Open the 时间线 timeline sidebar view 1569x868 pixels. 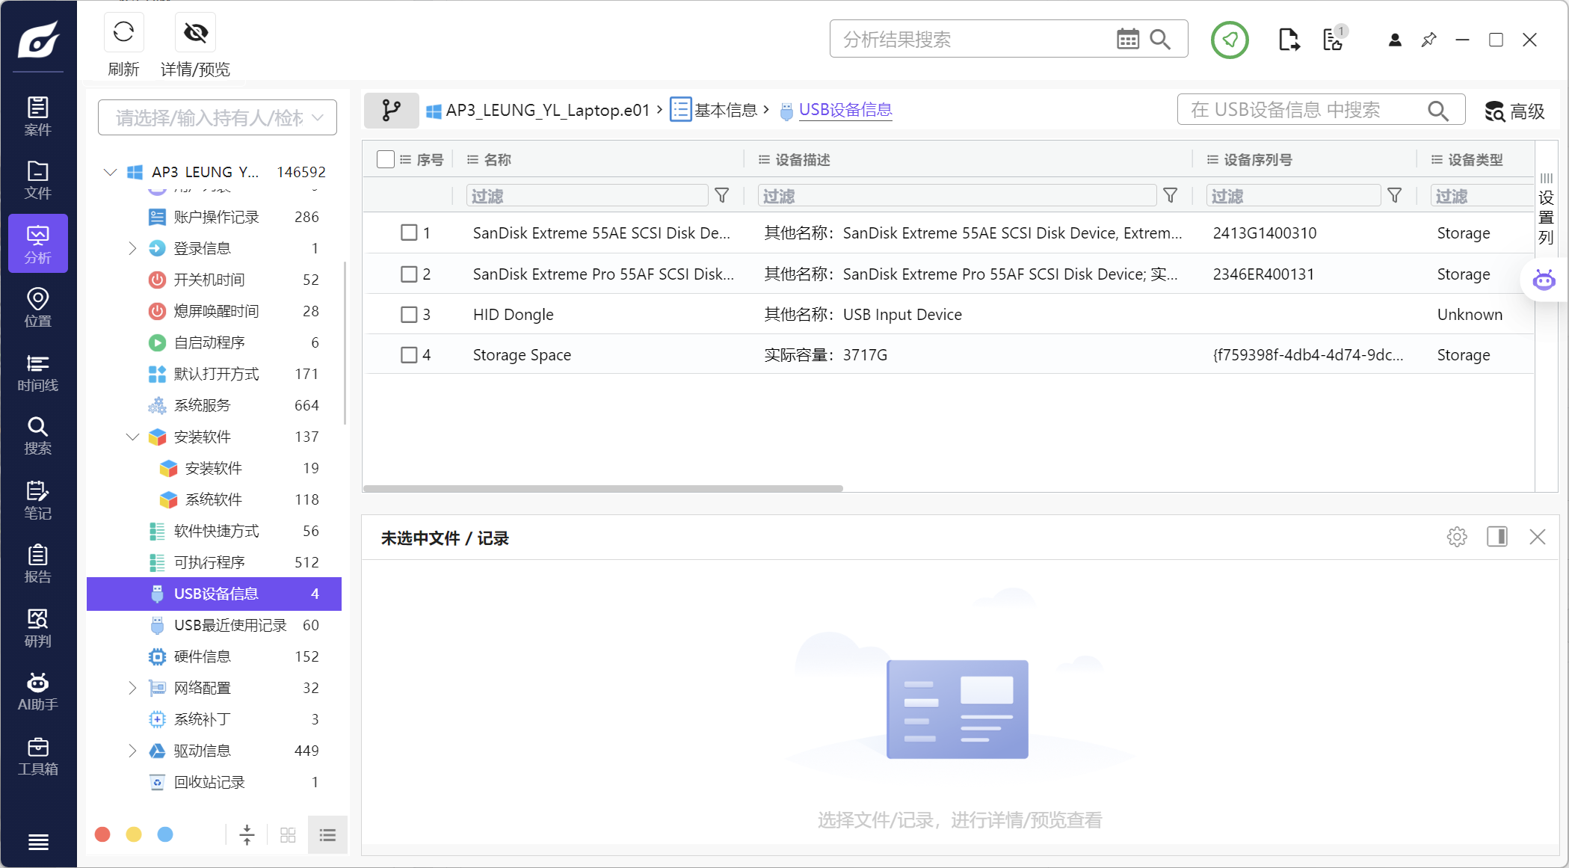[x=37, y=372]
